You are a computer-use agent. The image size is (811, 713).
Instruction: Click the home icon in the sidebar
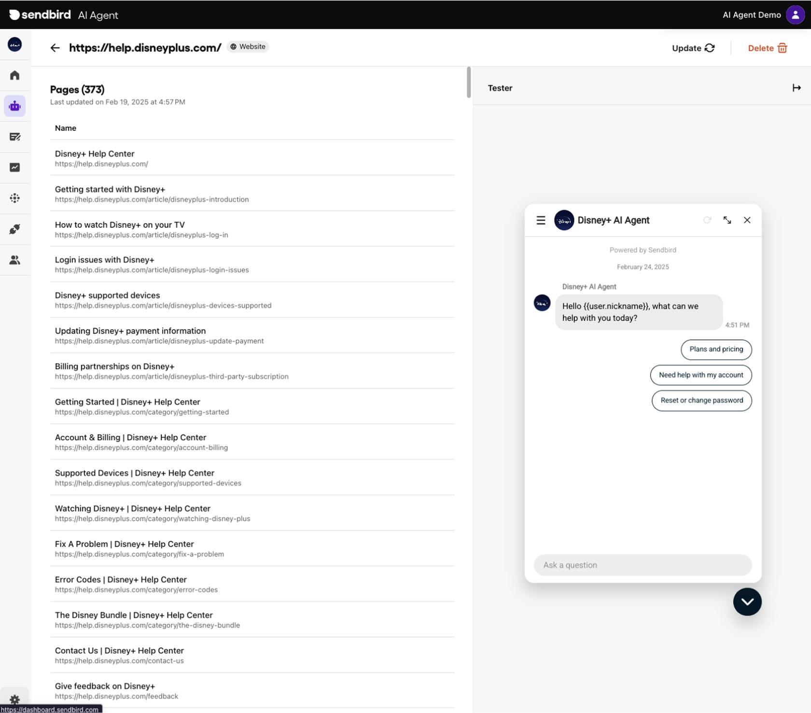point(15,75)
